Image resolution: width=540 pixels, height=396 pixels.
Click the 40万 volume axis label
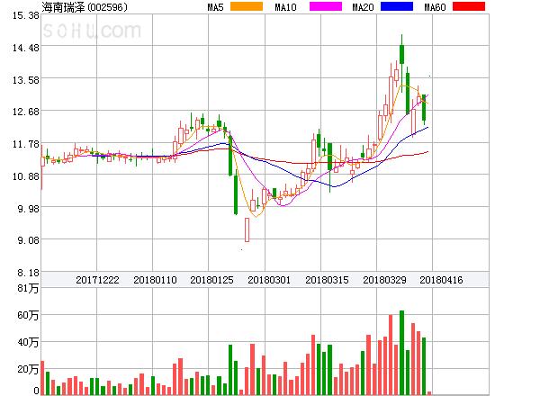pos(28,342)
